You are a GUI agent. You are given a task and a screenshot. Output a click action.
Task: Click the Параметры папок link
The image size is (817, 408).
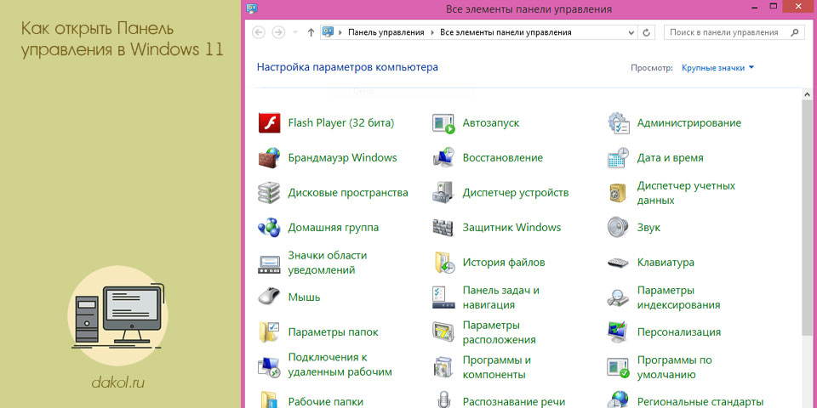coord(333,332)
